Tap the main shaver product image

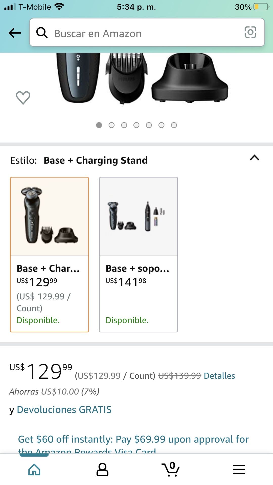[142, 78]
